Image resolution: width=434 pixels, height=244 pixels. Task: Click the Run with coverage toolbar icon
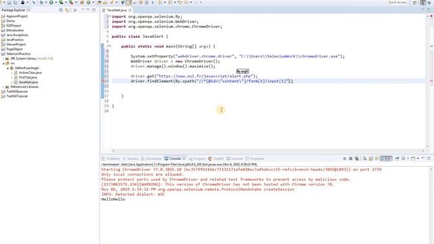tap(61, 3)
